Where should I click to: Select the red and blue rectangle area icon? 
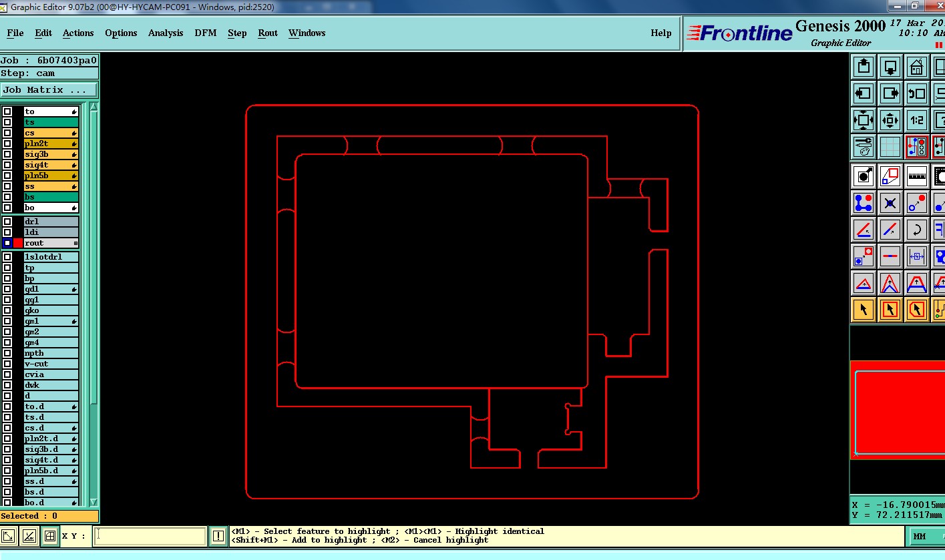point(890,176)
